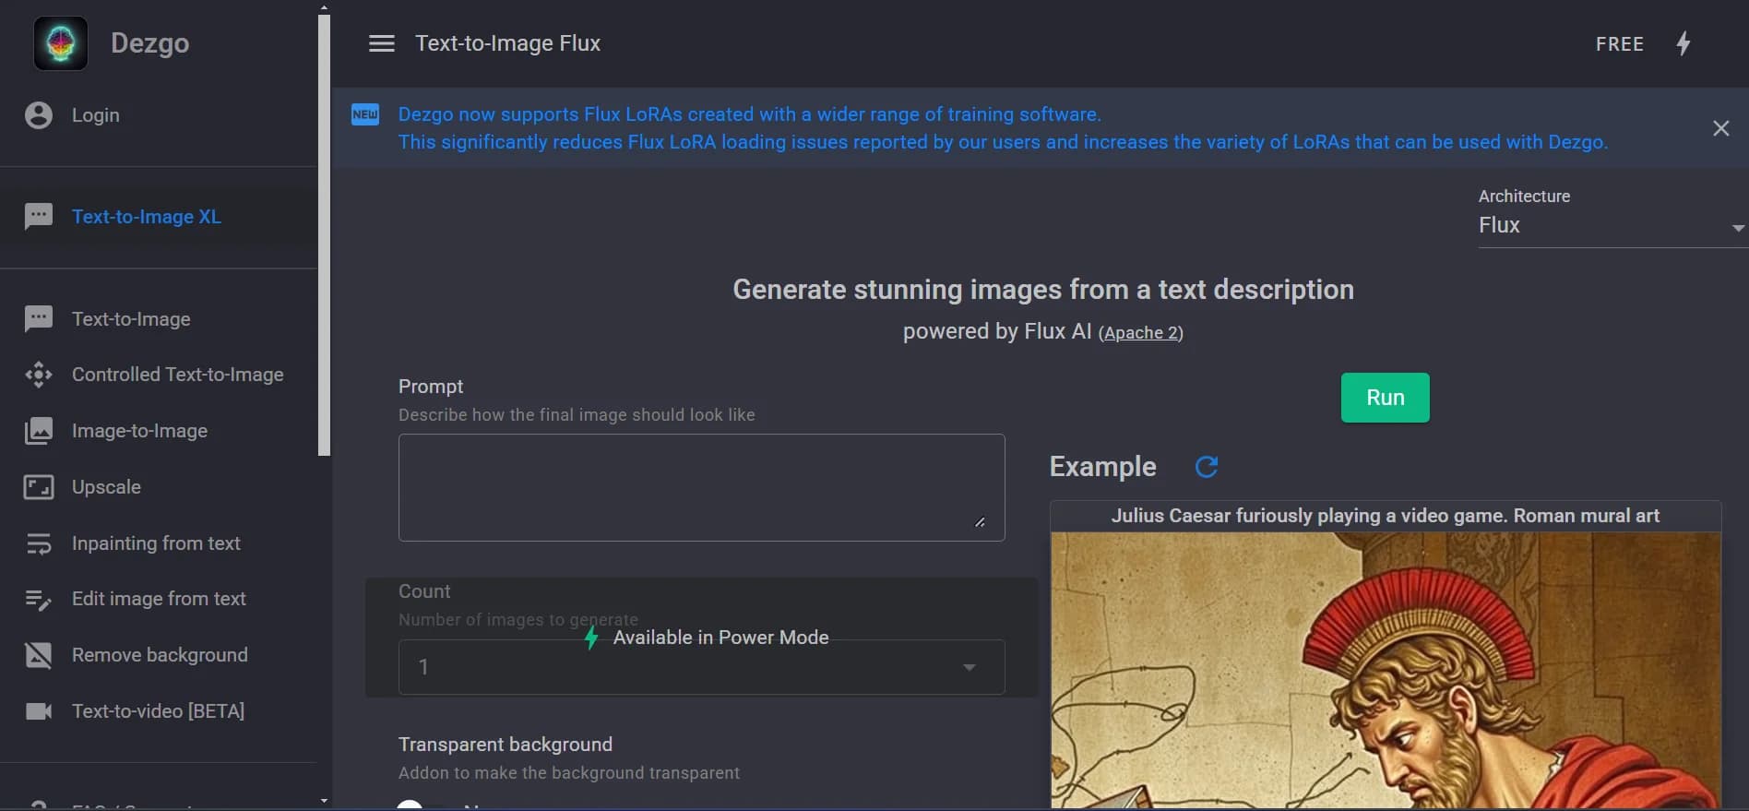Image resolution: width=1749 pixels, height=811 pixels.
Task: Refresh the example image
Action: tap(1206, 467)
